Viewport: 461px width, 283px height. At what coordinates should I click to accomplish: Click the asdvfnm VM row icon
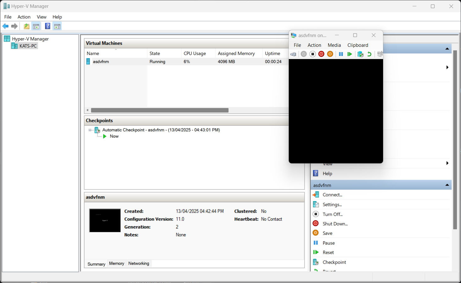click(88, 62)
